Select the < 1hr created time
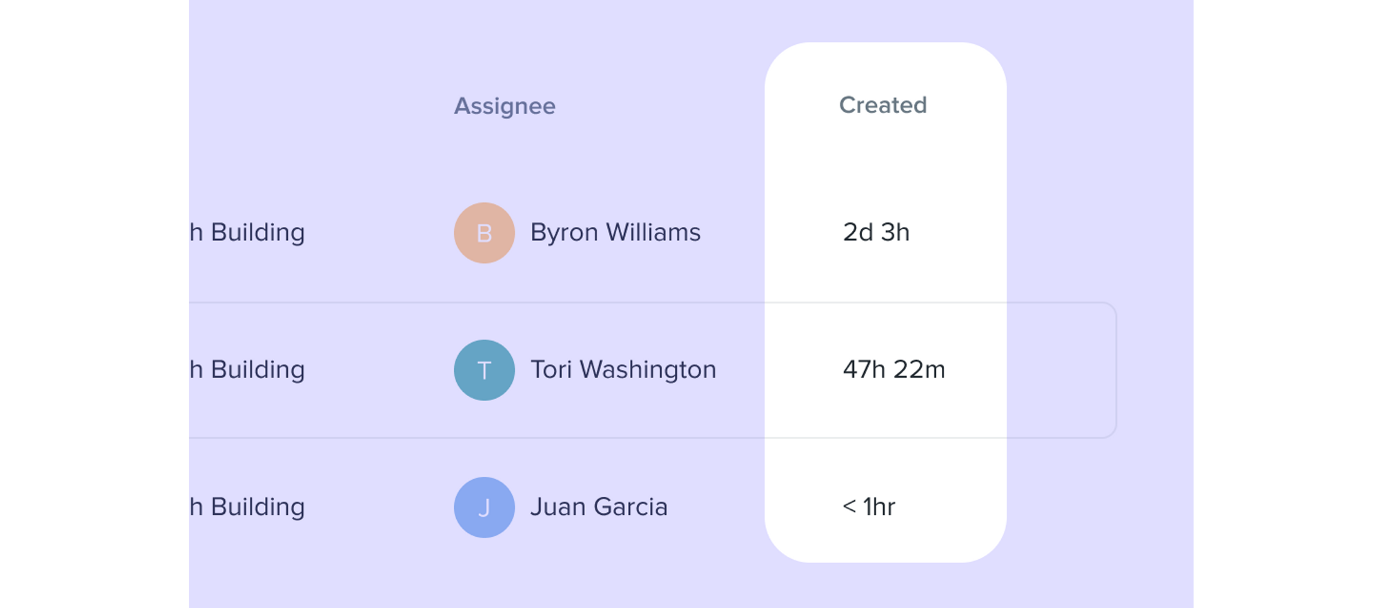Screen dimensions: 1380x608 [x=869, y=507]
